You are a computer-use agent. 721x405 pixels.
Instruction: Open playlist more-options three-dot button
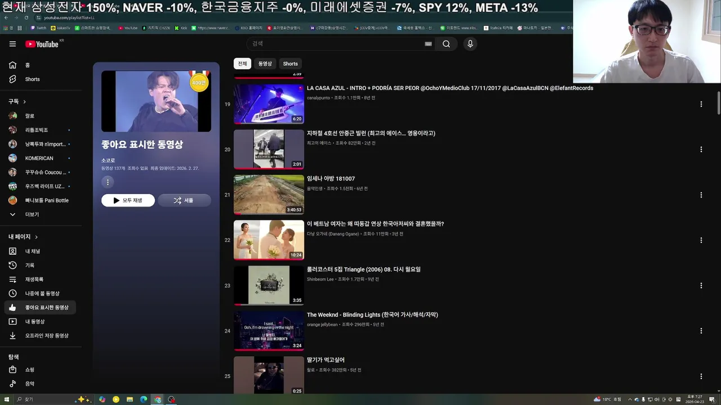[x=108, y=182]
